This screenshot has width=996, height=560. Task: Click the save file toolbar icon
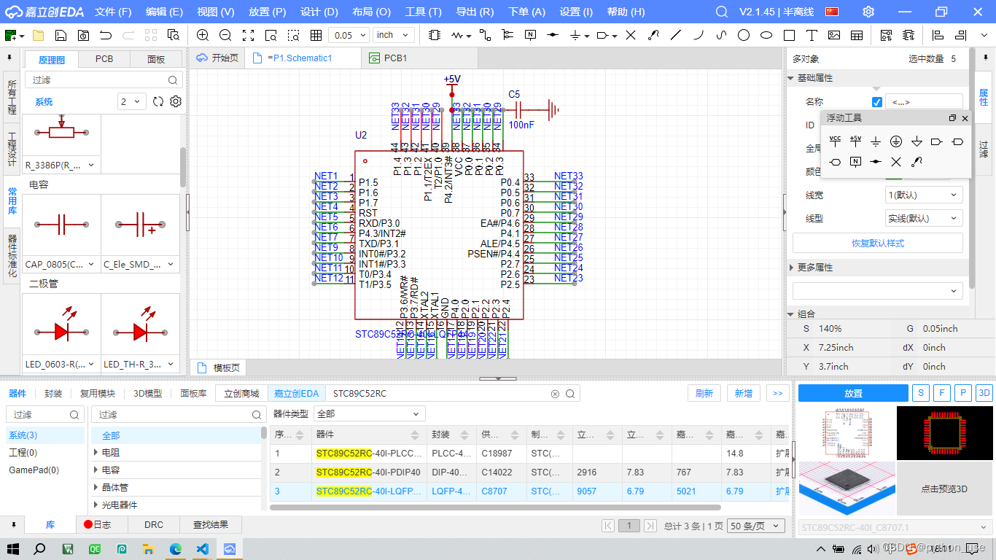pyautogui.click(x=61, y=35)
